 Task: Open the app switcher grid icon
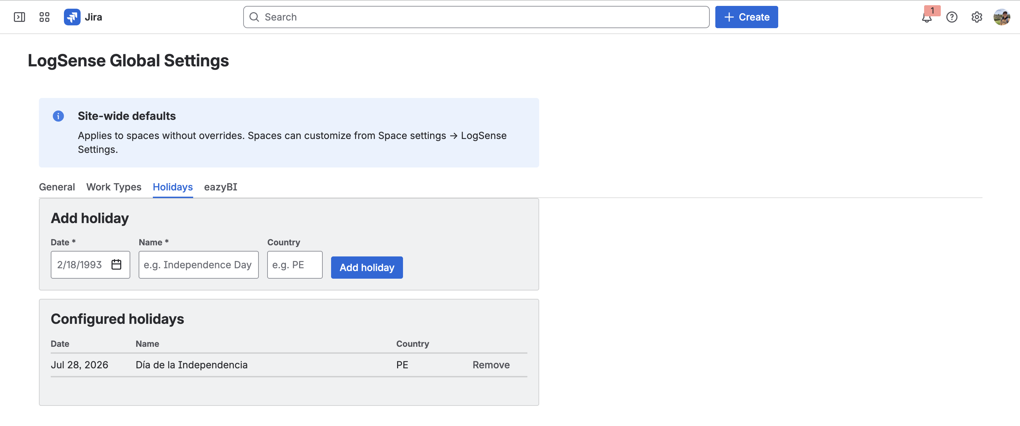(44, 17)
